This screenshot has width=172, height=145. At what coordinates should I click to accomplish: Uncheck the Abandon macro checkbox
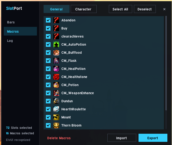(48, 20)
